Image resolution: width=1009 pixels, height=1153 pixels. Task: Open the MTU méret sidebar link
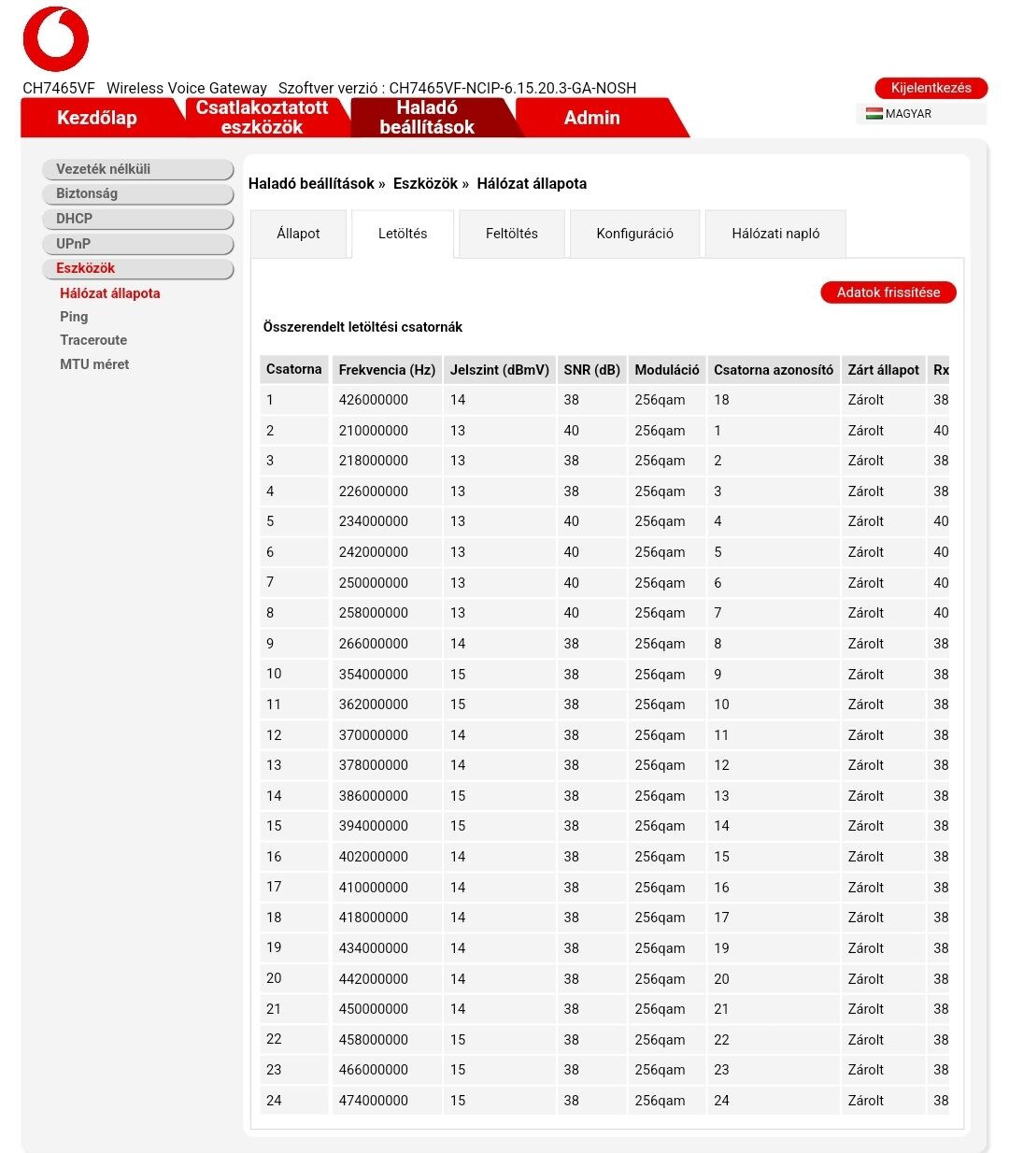tap(94, 364)
